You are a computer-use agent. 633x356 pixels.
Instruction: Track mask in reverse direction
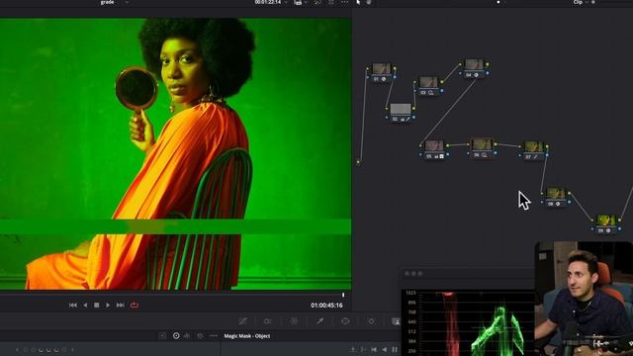point(385,349)
